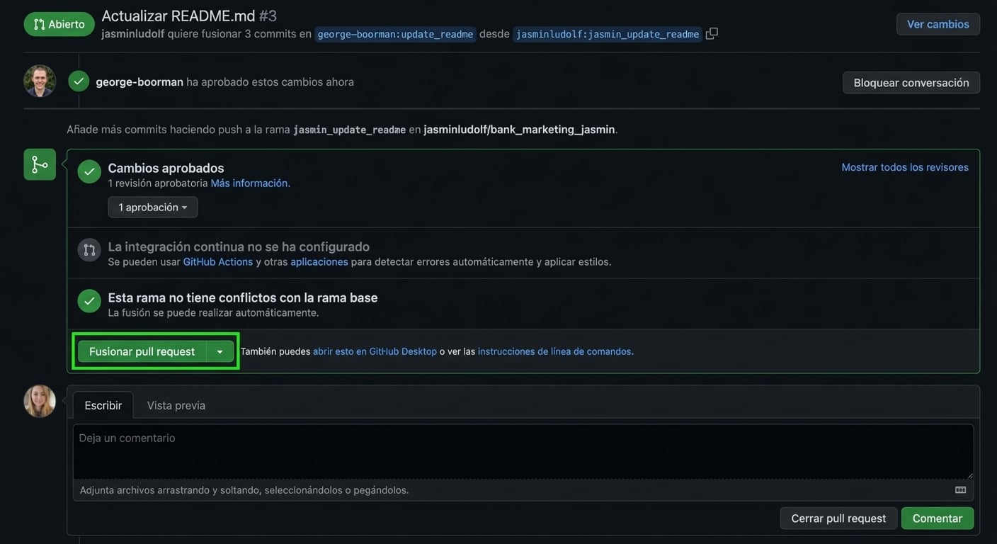Open the abrir esto en GitHub Desktop link
This screenshot has height=544, width=997.
click(375, 351)
